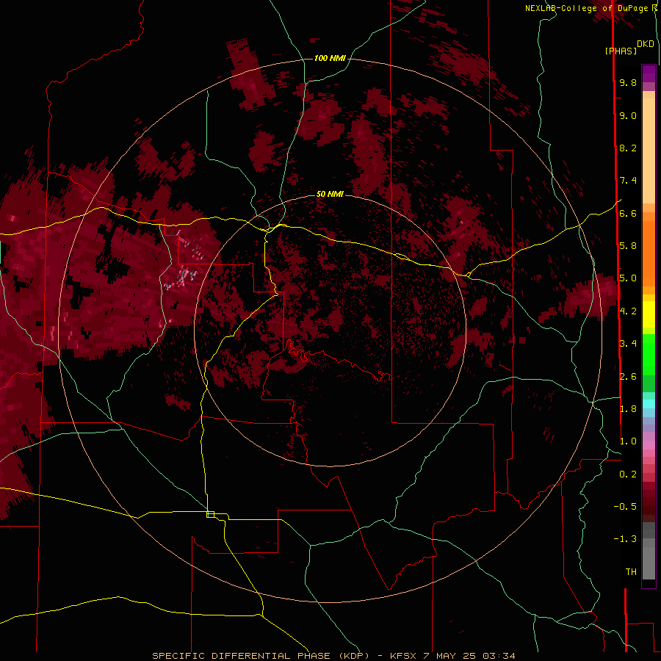Pick the gray band beside TH
Viewport: 661px width, 661px height.
[649, 564]
